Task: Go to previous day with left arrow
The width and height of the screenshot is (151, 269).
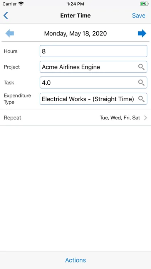Action: (10, 33)
